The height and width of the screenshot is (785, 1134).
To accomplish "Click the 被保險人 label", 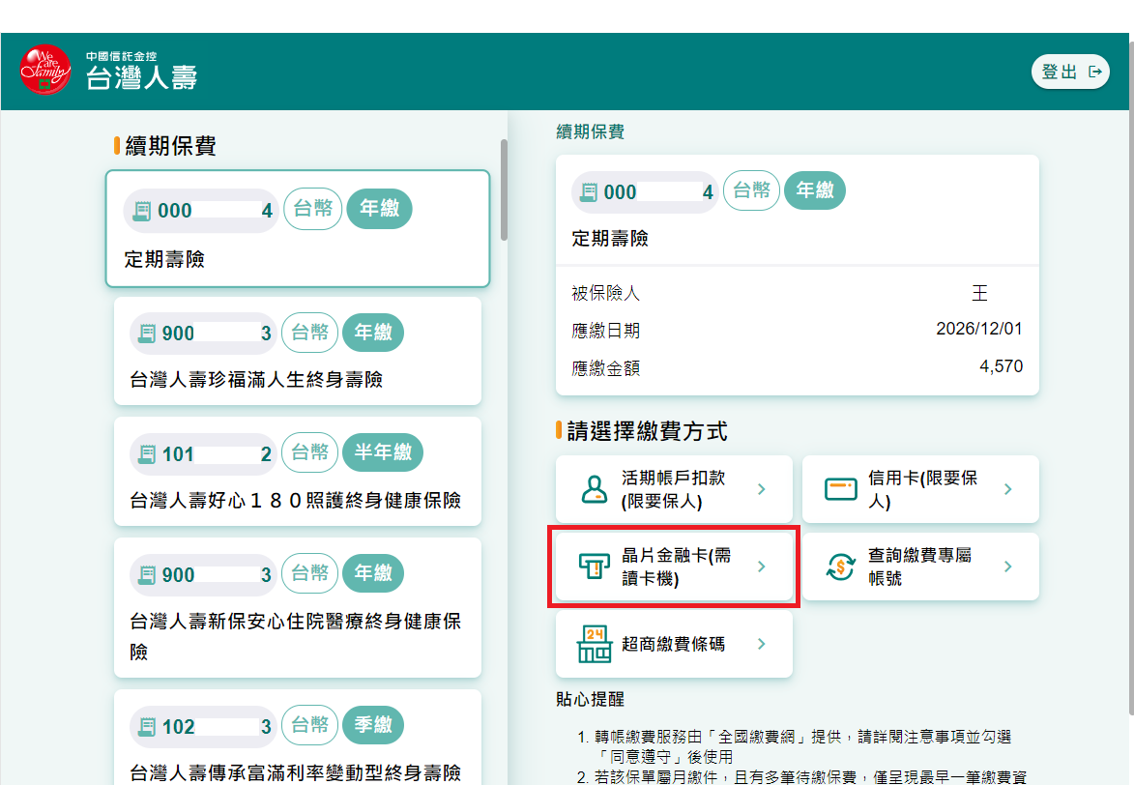I will pyautogui.click(x=606, y=293).
